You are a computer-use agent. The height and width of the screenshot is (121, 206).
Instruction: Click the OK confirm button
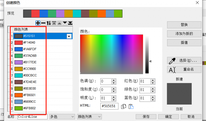[x=168, y=117]
